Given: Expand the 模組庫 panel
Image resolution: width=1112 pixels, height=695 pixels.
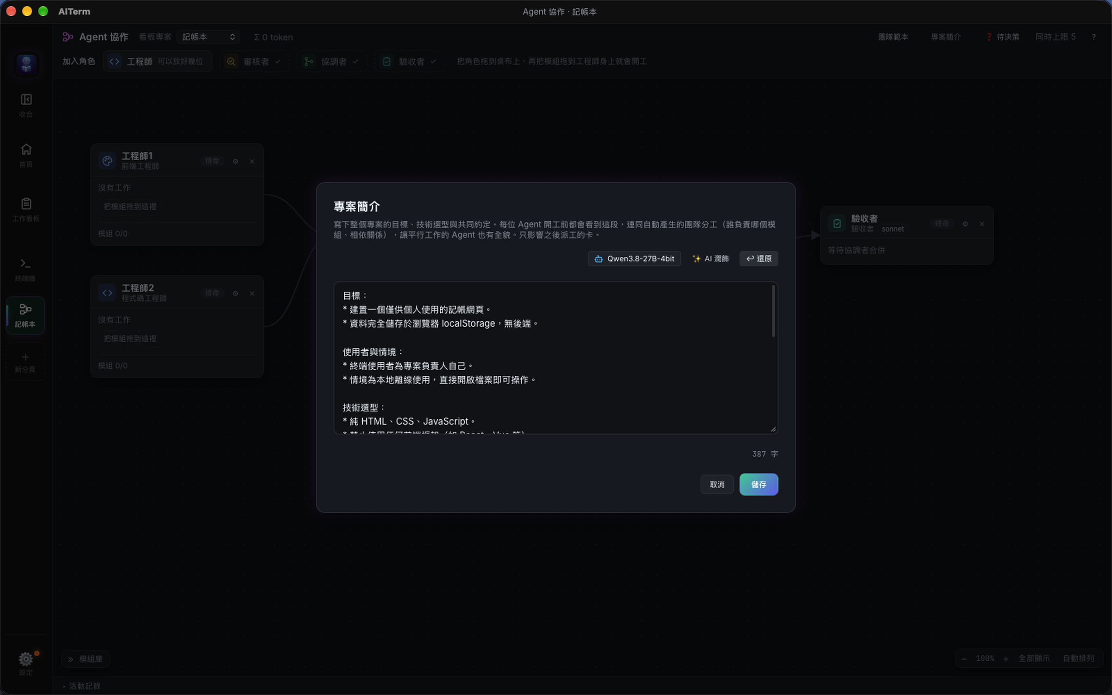Looking at the screenshot, I should 86,659.
